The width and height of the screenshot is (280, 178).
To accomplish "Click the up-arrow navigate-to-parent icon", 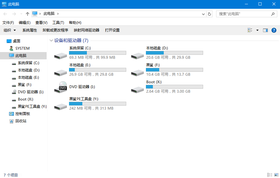I will (27, 14).
